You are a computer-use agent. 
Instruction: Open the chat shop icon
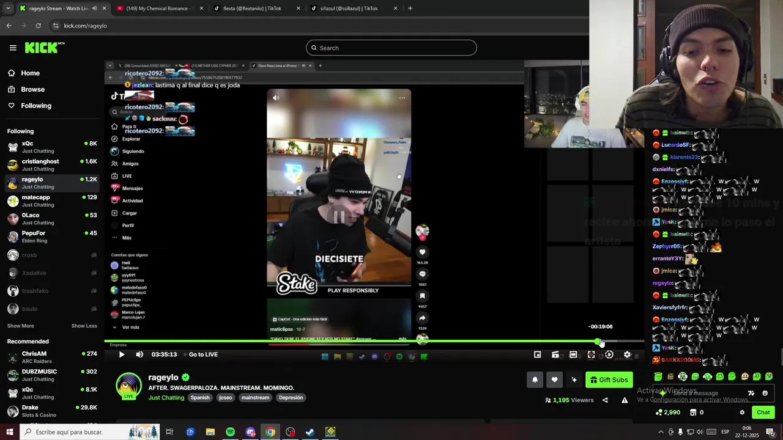click(693, 413)
